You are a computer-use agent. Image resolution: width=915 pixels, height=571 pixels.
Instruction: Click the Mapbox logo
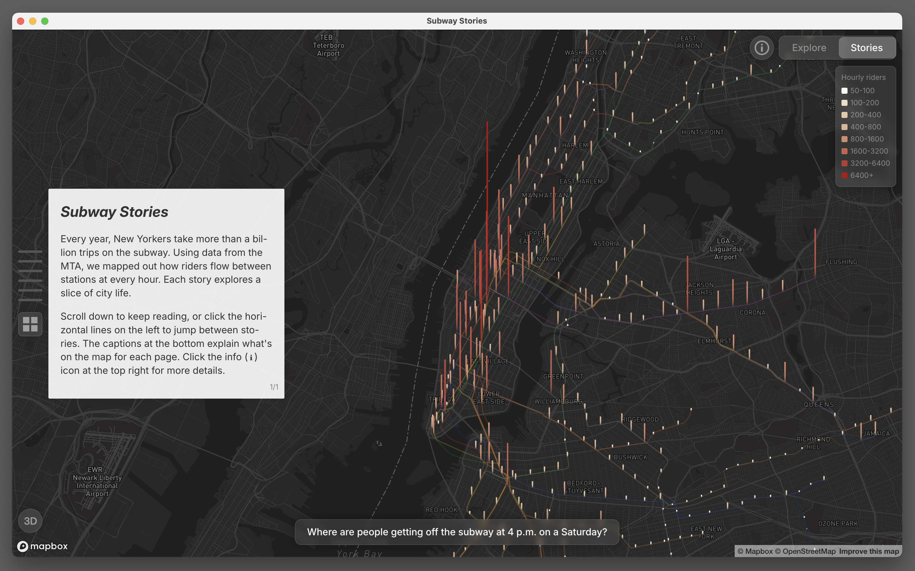pos(43,546)
